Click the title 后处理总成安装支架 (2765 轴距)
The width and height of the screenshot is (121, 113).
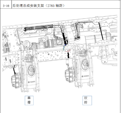(x=38, y=6)
